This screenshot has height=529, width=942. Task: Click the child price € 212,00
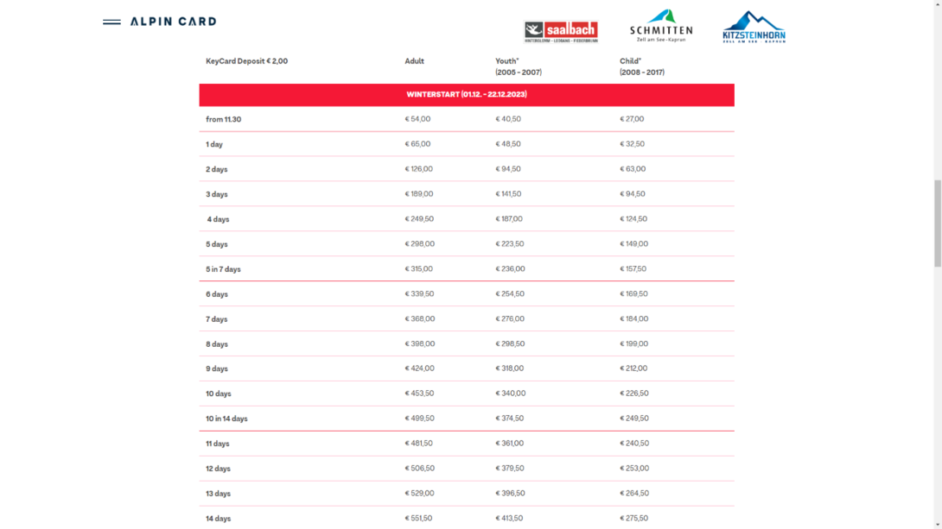pos(633,368)
